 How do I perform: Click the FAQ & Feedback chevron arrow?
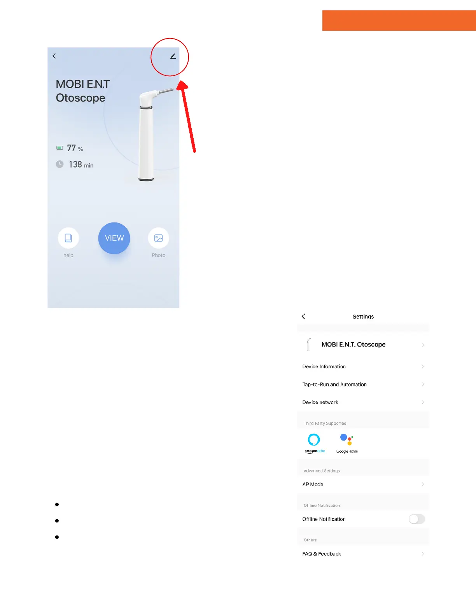423,554
